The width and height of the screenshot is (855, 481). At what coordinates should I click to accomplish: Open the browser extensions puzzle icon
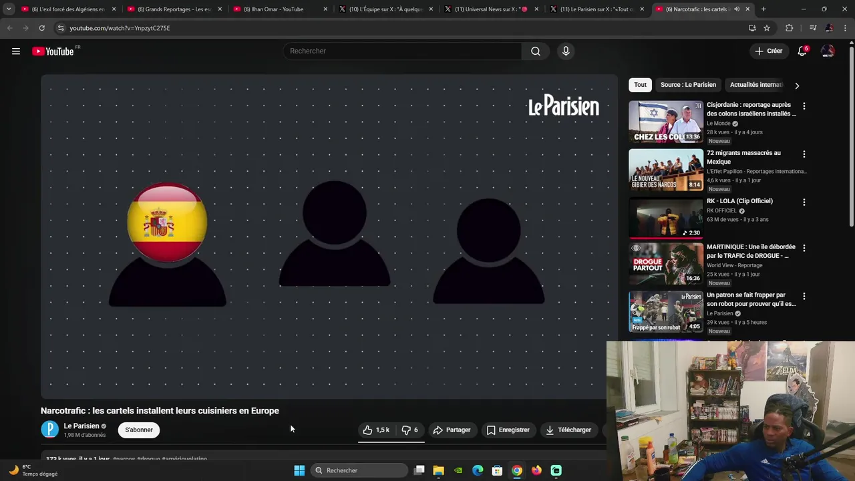click(x=790, y=28)
